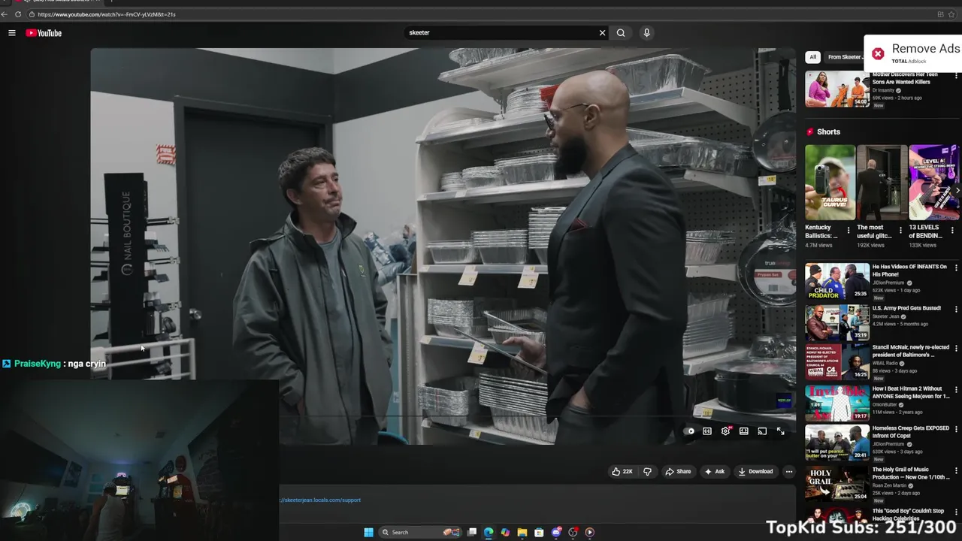Image resolution: width=962 pixels, height=541 pixels.
Task: Open the Ask AI button
Action: pyautogui.click(x=715, y=472)
